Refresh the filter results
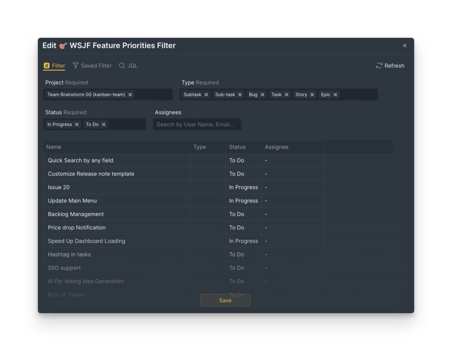The image size is (452, 351). click(390, 65)
